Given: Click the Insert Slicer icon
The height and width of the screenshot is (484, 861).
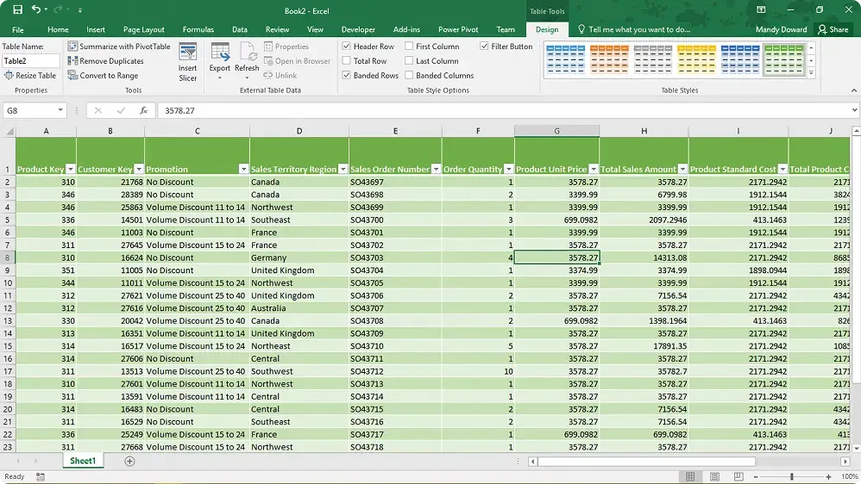Looking at the screenshot, I should [x=187, y=53].
